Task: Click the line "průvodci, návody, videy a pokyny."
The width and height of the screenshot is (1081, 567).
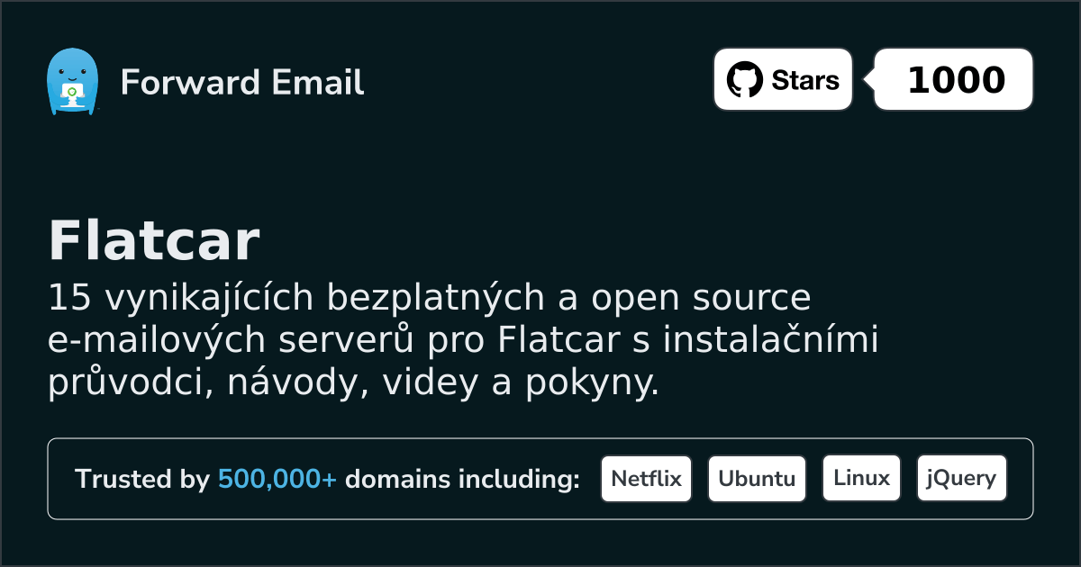Action: (x=354, y=383)
